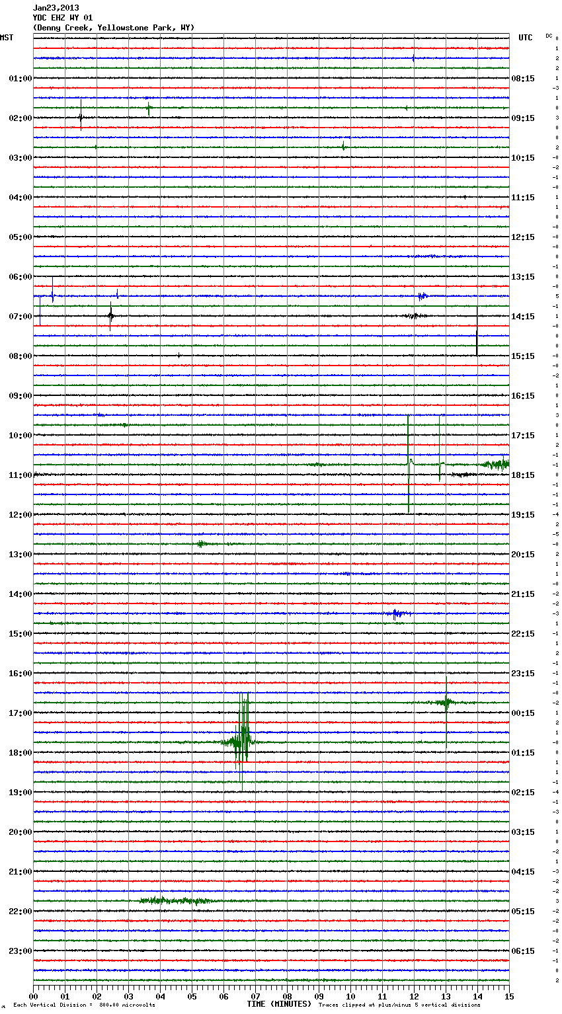The width and height of the screenshot is (562, 1014).
Task: Select the 10:00 MST time label
Action: tap(20, 436)
